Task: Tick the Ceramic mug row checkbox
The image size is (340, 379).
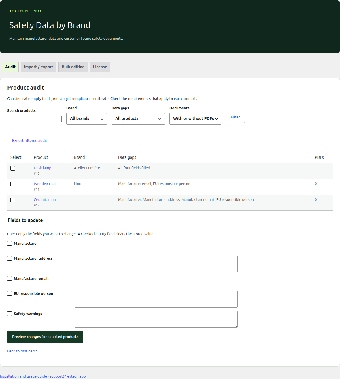Action: point(13,200)
